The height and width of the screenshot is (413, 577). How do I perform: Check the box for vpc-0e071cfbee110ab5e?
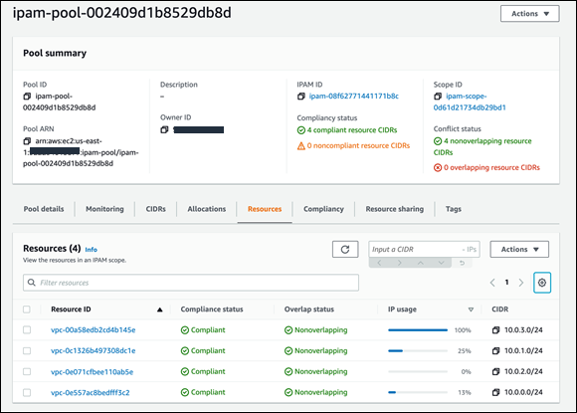click(27, 372)
